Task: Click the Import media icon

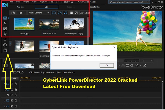Action: pyautogui.click(x=13, y=13)
